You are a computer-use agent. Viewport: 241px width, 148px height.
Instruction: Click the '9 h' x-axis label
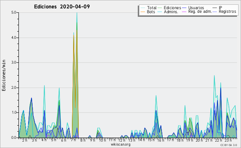92,140
